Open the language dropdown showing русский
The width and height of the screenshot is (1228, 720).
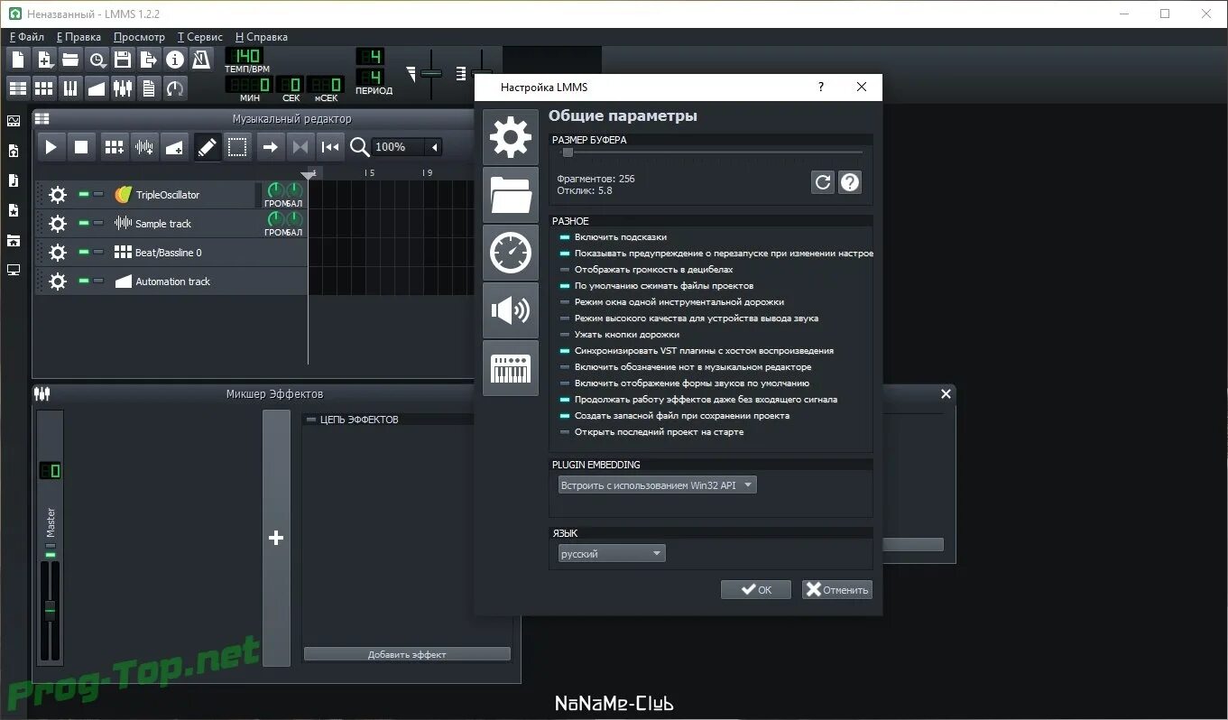[612, 553]
